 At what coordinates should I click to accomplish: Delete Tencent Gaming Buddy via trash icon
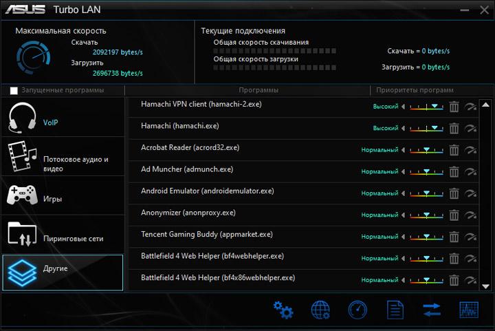click(454, 237)
